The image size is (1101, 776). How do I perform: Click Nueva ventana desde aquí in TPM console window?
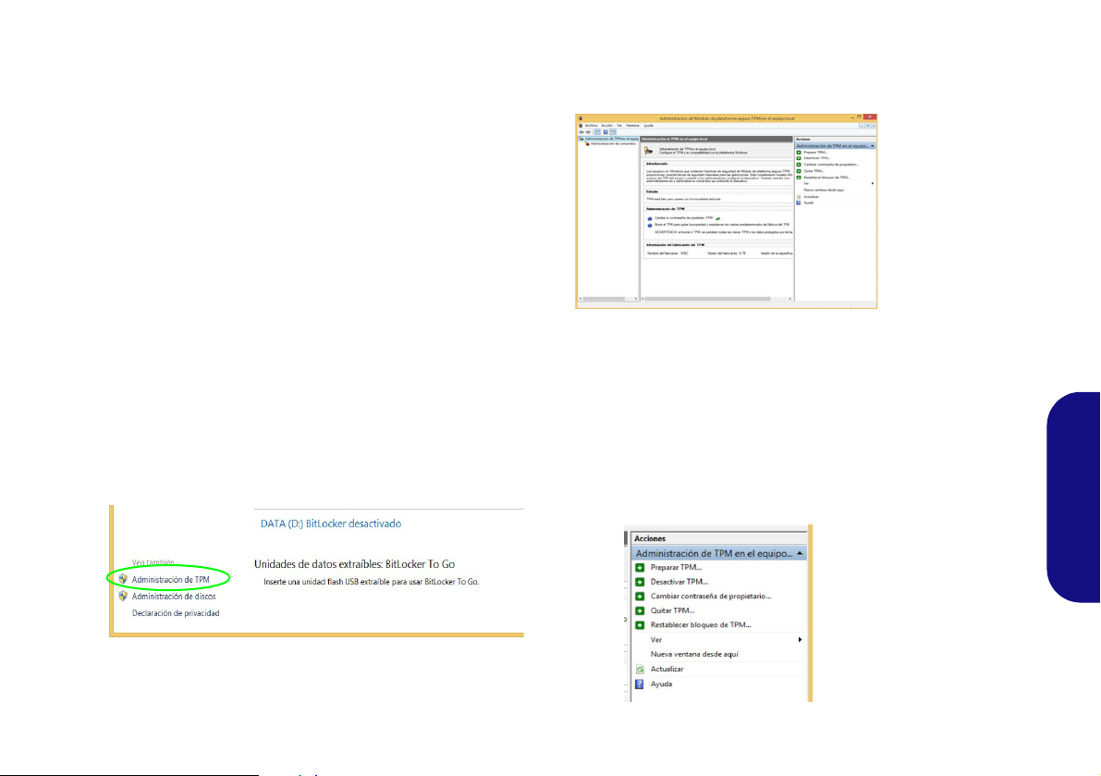824,190
